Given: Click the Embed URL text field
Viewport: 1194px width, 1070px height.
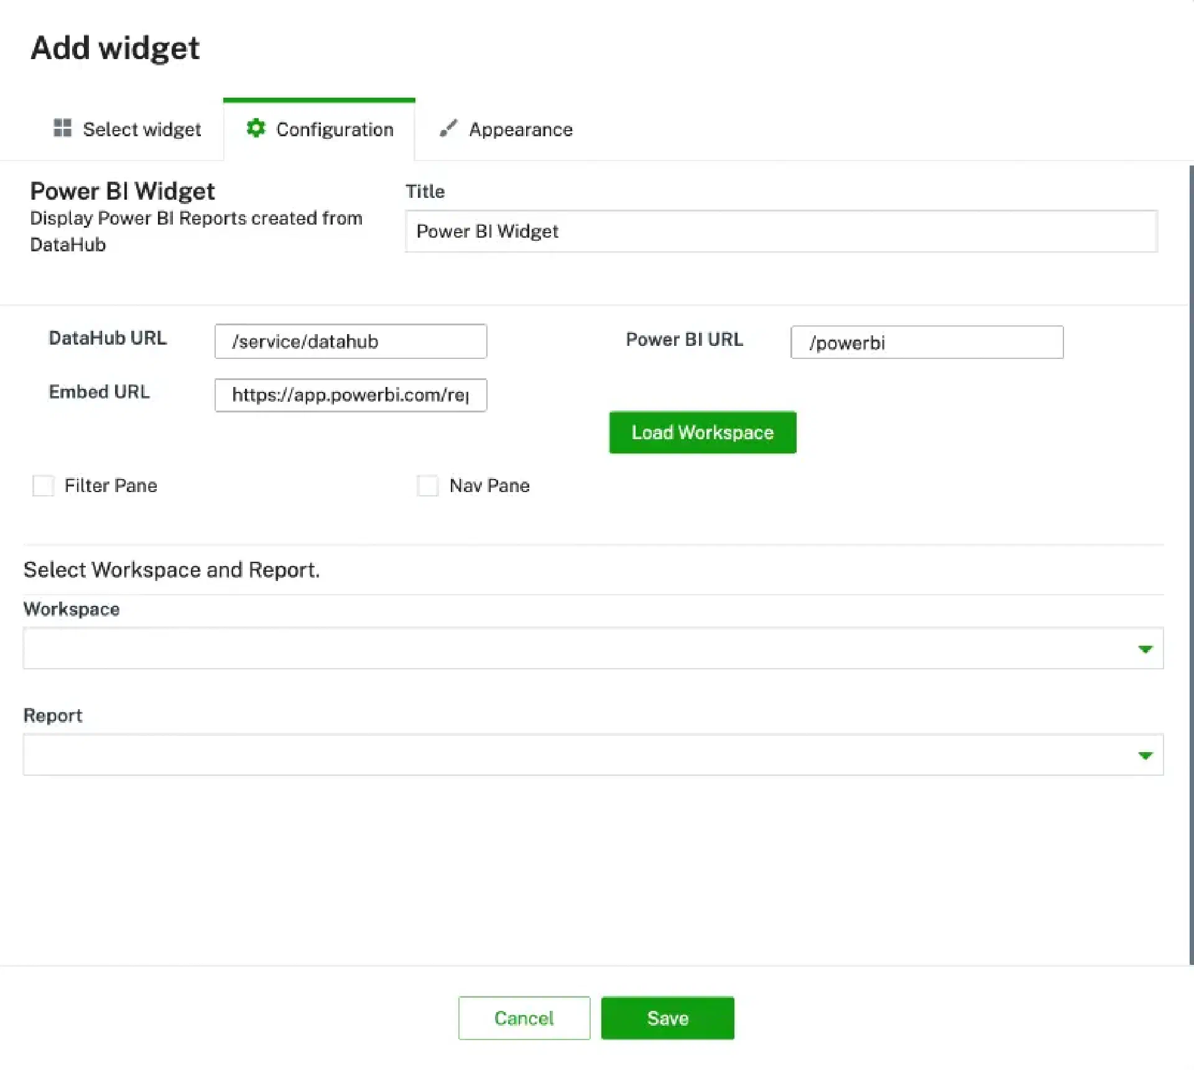Looking at the screenshot, I should point(350,395).
